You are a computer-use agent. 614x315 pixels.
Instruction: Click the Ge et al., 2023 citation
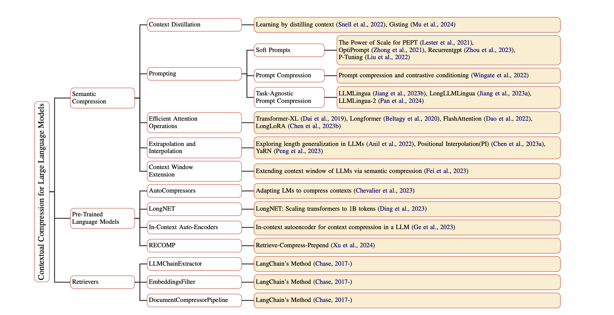(x=433, y=227)
